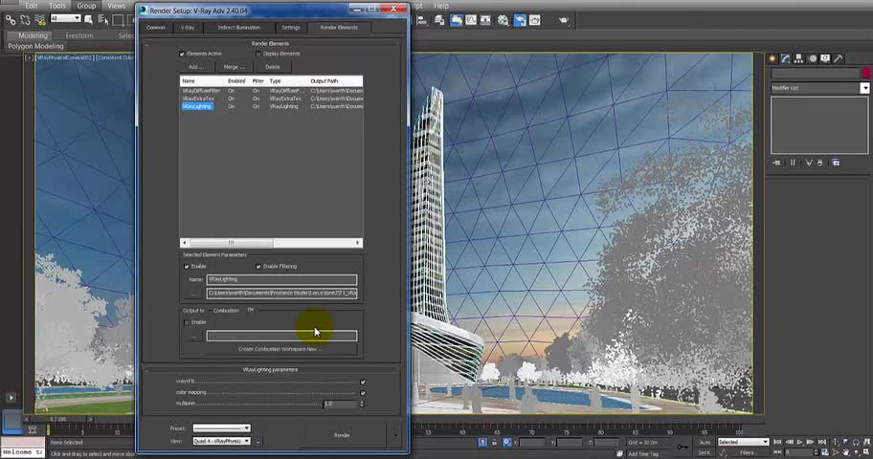Click the configure modifier sets icon
Image resolution: width=873 pixels, height=459 pixels.
click(837, 163)
